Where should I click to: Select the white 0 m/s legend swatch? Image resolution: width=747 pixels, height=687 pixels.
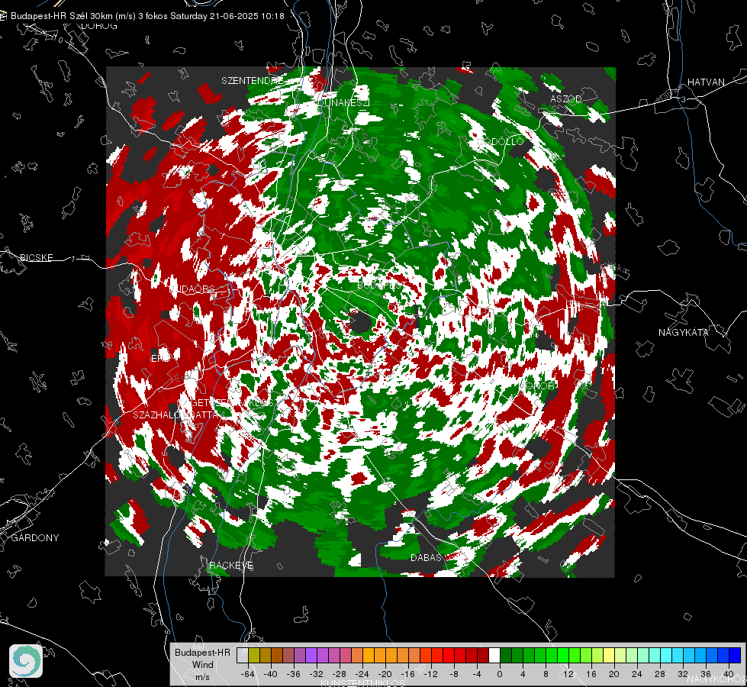click(x=494, y=655)
